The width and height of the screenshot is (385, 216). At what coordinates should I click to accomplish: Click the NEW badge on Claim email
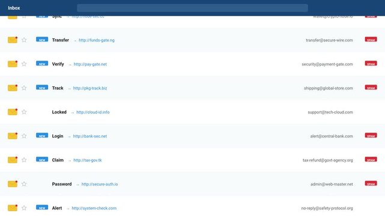tap(42, 160)
